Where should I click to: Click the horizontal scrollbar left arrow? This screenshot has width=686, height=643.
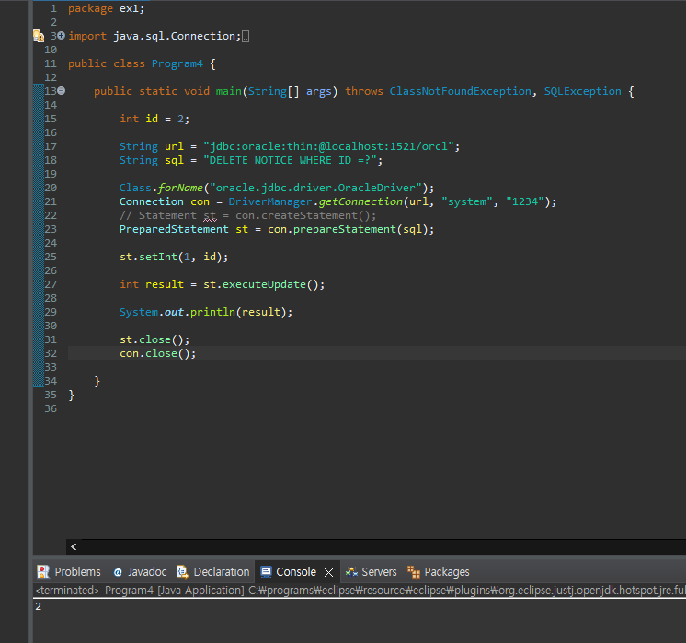tap(74, 546)
